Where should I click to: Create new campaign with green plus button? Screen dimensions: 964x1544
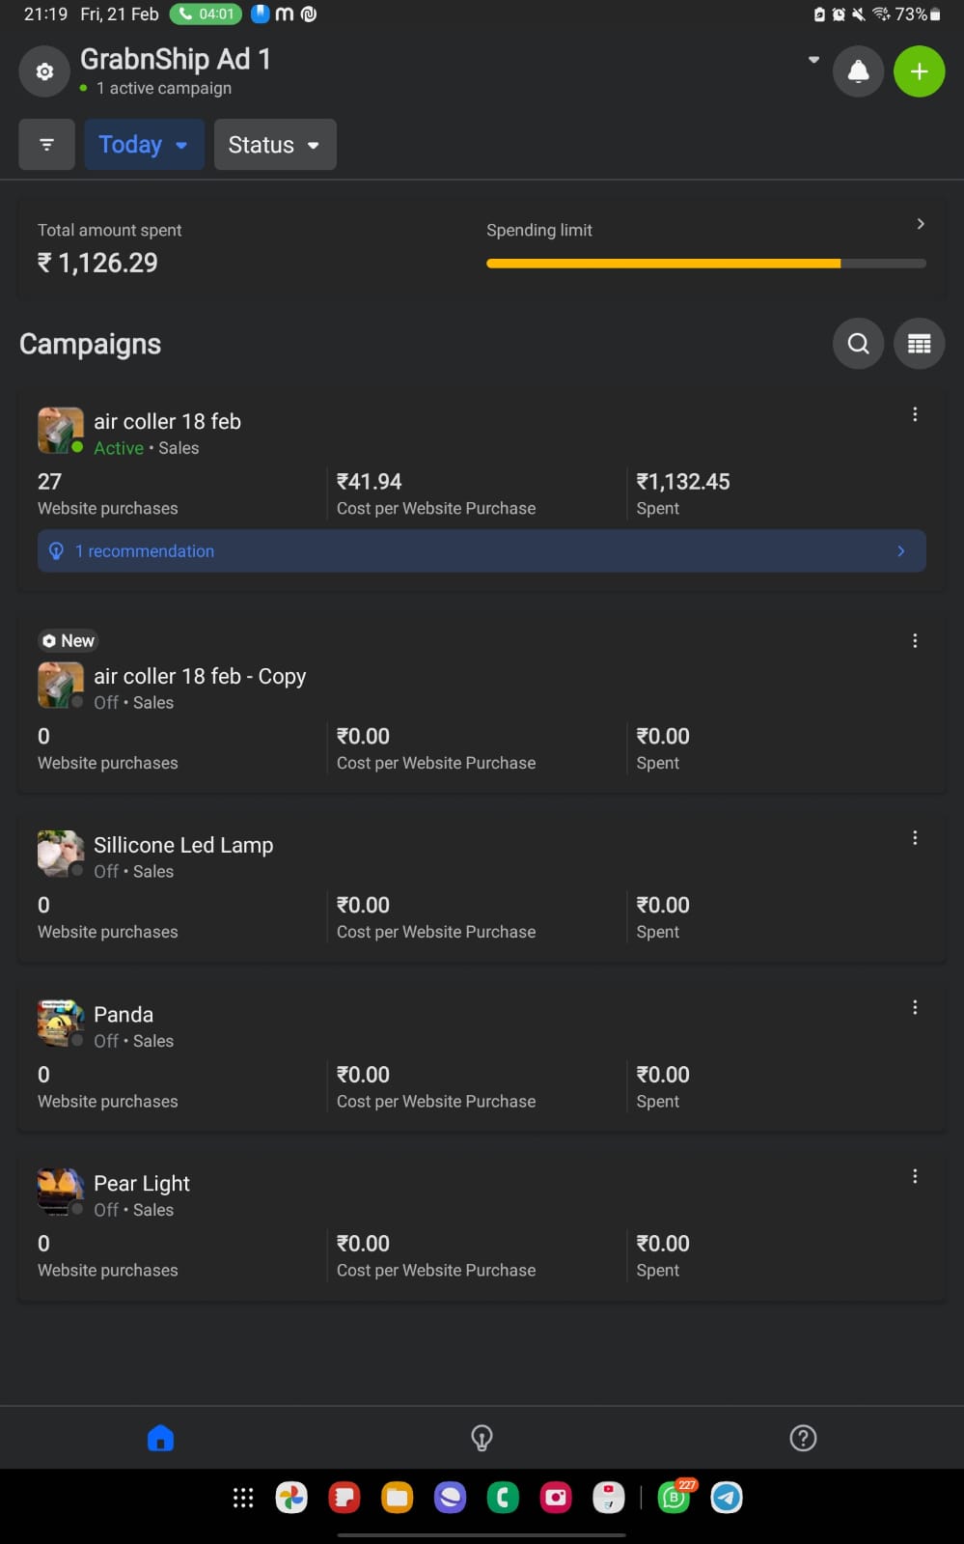919,71
